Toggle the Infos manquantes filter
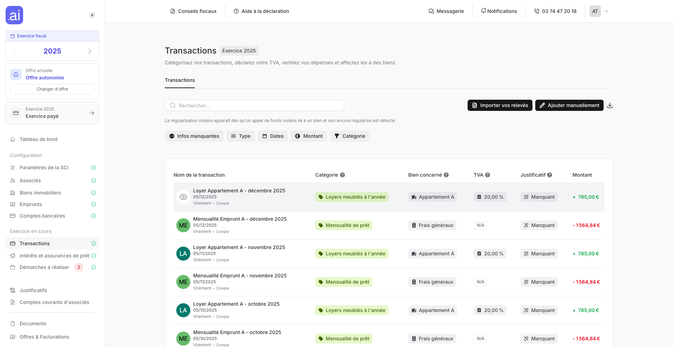This screenshot has height=347, width=673. click(194, 136)
